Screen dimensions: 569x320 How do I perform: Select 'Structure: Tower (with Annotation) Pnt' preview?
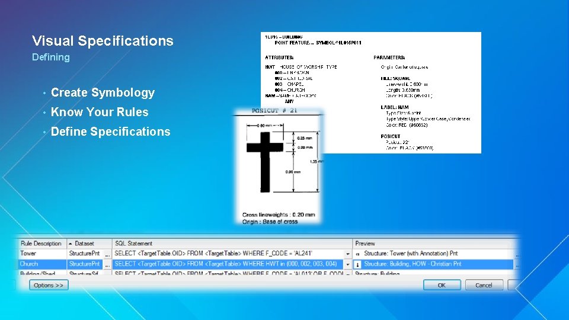(411, 254)
